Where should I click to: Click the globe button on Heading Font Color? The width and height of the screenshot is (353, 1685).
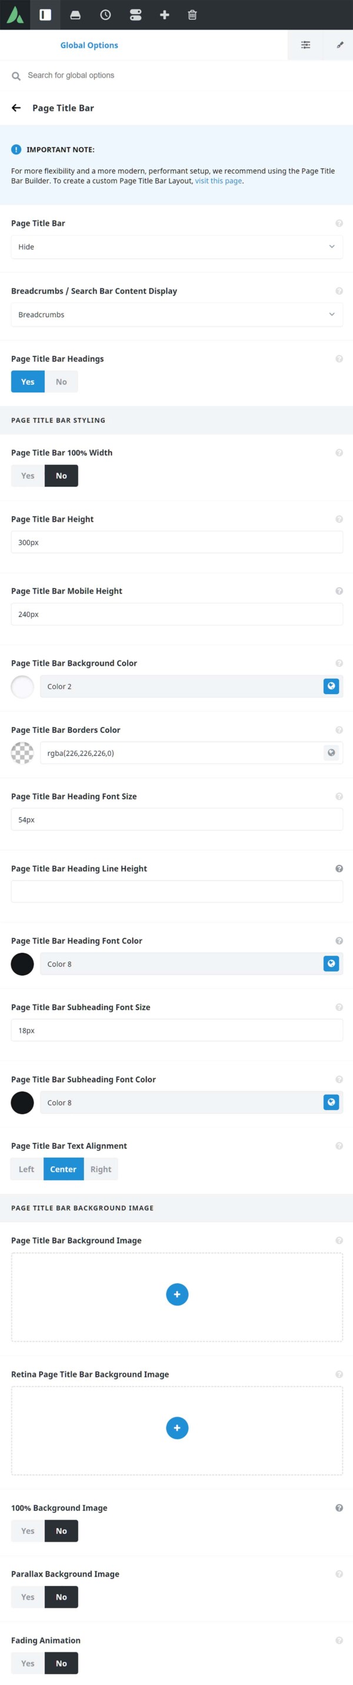[x=331, y=963]
